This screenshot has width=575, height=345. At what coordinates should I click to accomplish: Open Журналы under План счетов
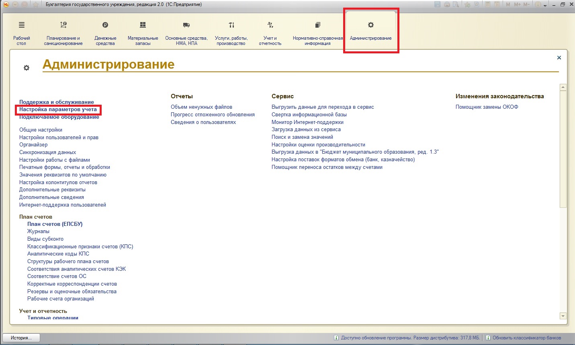point(38,231)
